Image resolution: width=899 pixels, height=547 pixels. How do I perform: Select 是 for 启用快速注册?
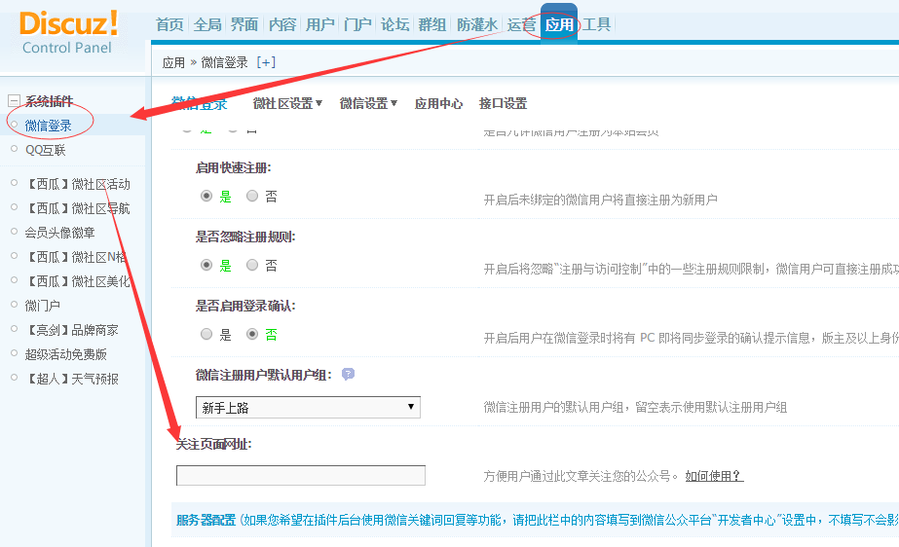206,196
